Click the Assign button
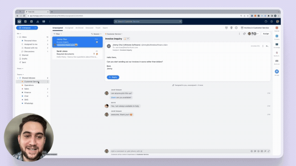 click(x=266, y=34)
